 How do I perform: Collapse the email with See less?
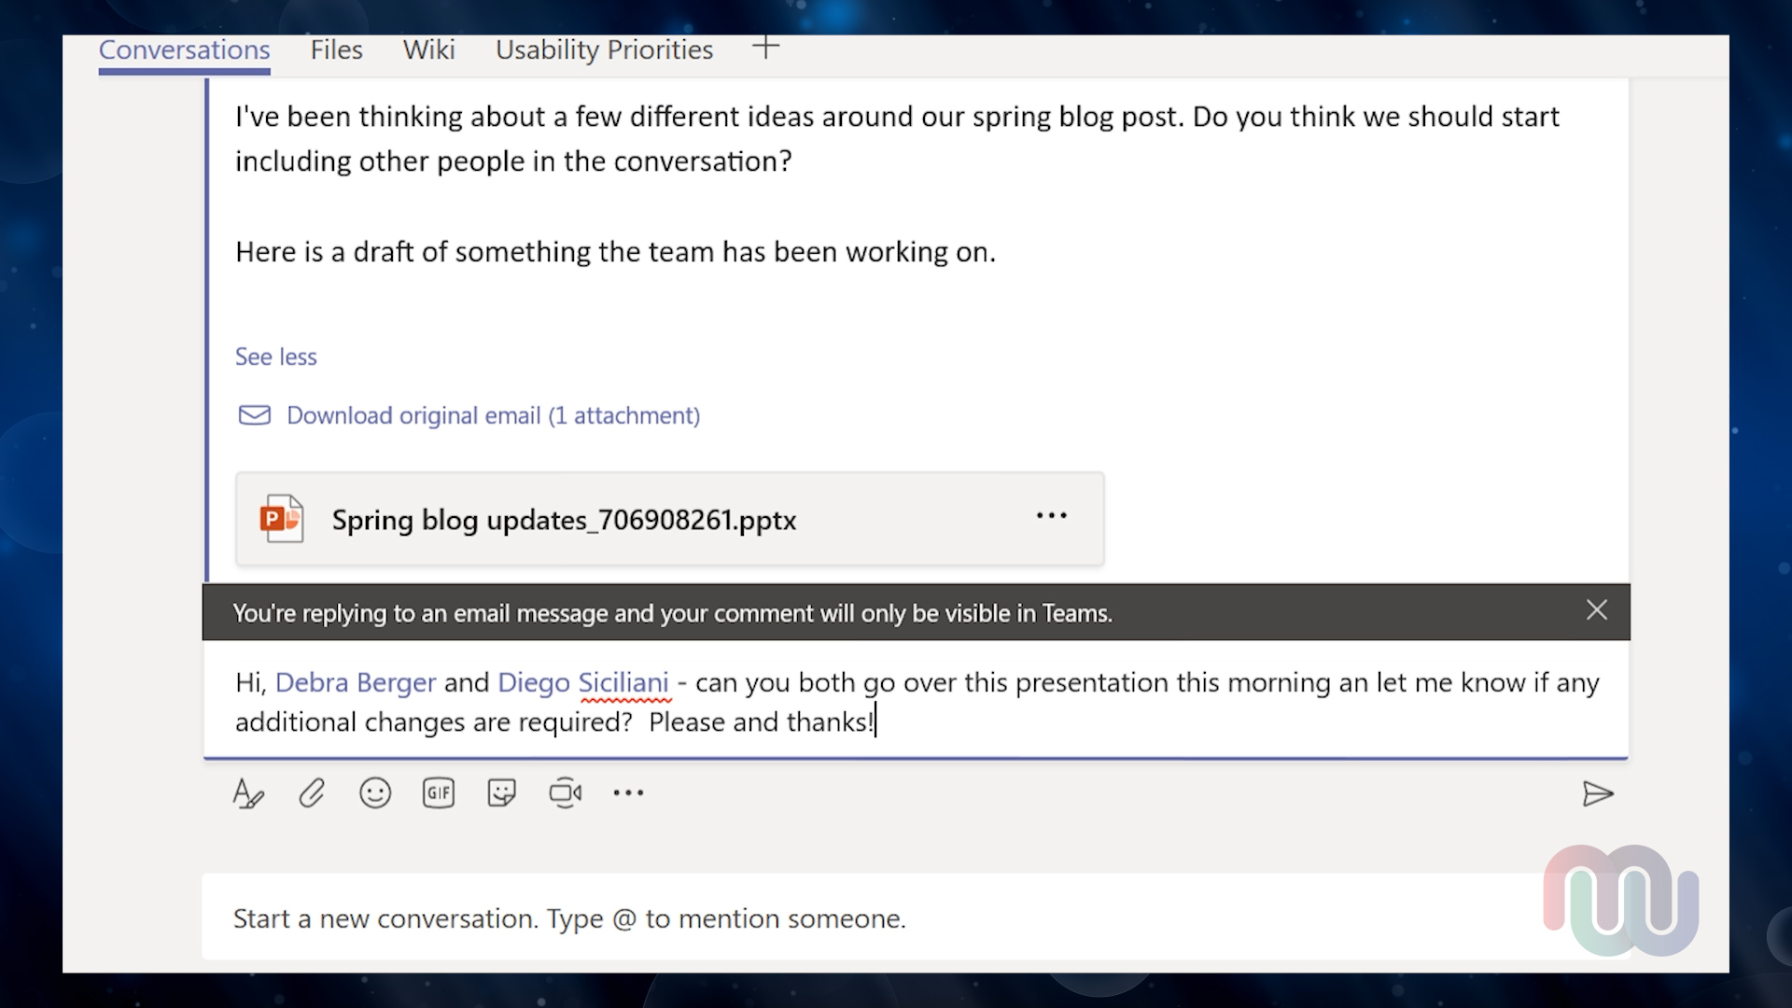point(276,357)
